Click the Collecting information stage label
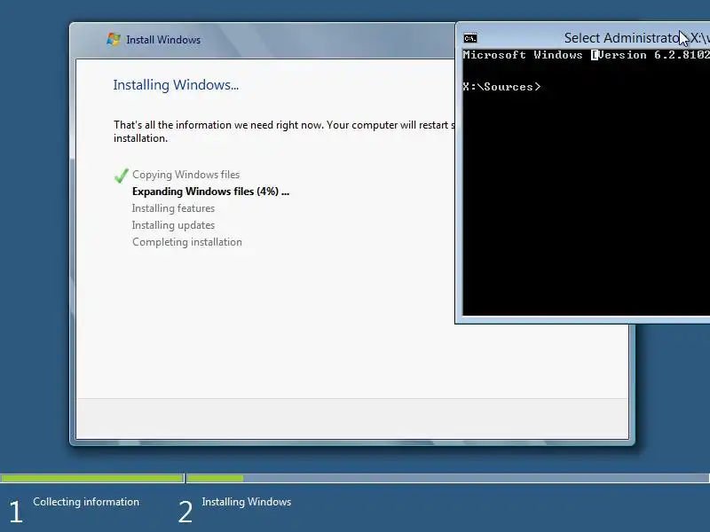 (x=86, y=502)
